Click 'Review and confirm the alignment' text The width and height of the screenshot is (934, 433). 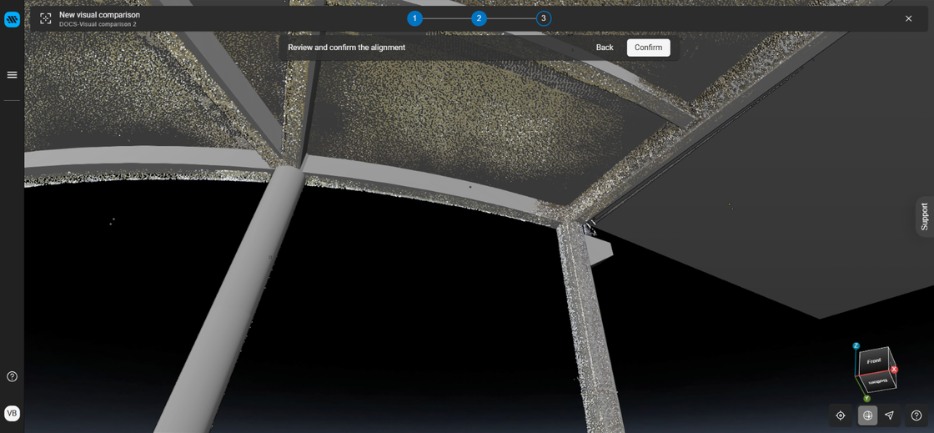pos(347,48)
